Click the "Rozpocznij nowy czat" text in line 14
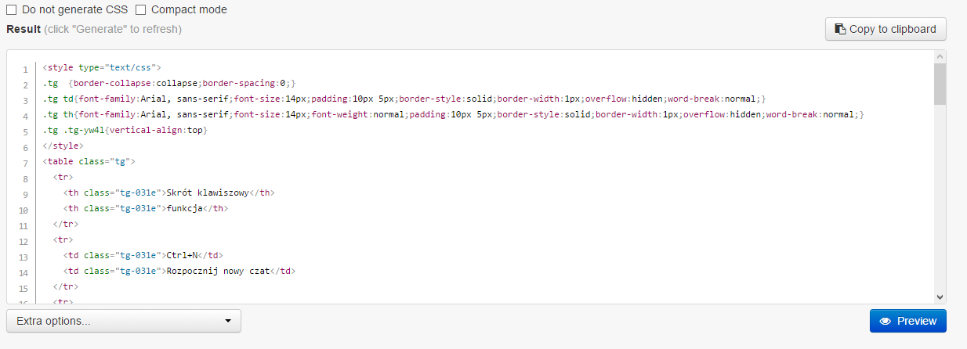Viewport: 967px width, 349px height. point(218,271)
